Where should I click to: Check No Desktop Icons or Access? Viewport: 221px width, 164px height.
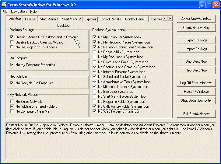12,47
